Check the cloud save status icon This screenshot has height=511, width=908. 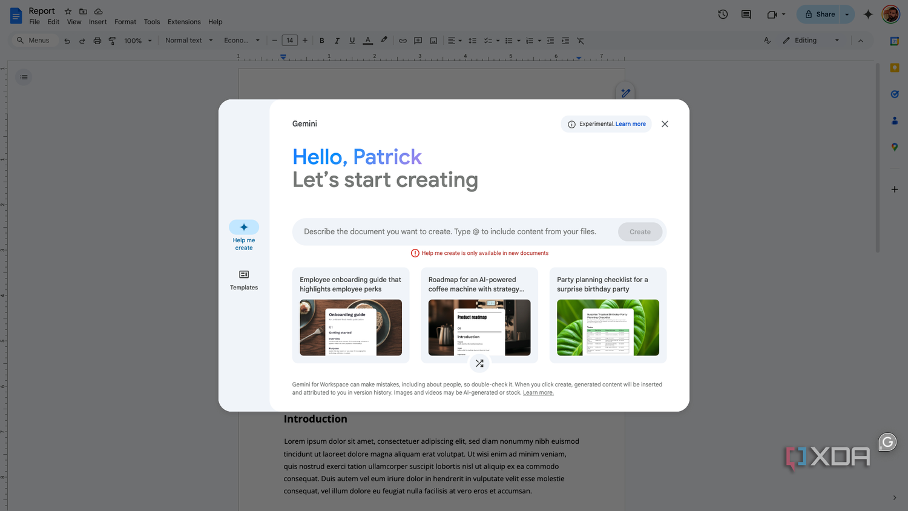(x=98, y=12)
